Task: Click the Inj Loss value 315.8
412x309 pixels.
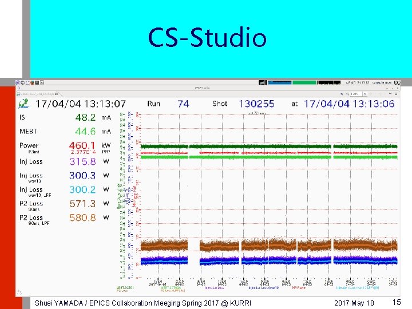Action: coord(83,161)
